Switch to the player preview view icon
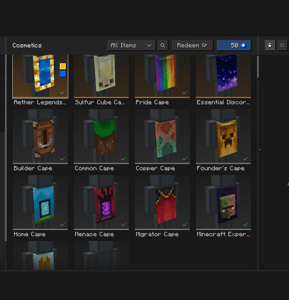Image resolution: width=289 pixels, height=300 pixels. point(270,46)
